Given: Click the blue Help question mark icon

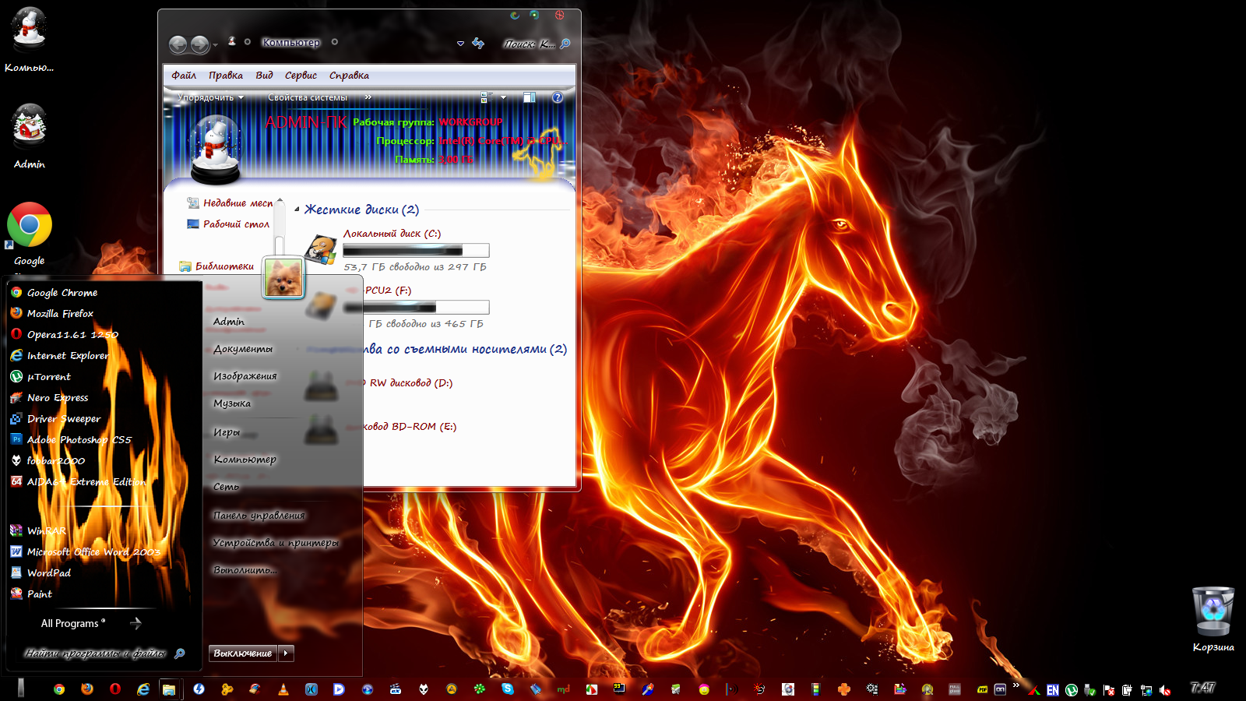Looking at the screenshot, I should tap(558, 97).
